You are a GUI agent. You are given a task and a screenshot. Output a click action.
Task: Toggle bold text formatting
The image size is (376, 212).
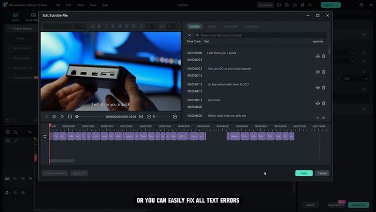click(x=99, y=26)
